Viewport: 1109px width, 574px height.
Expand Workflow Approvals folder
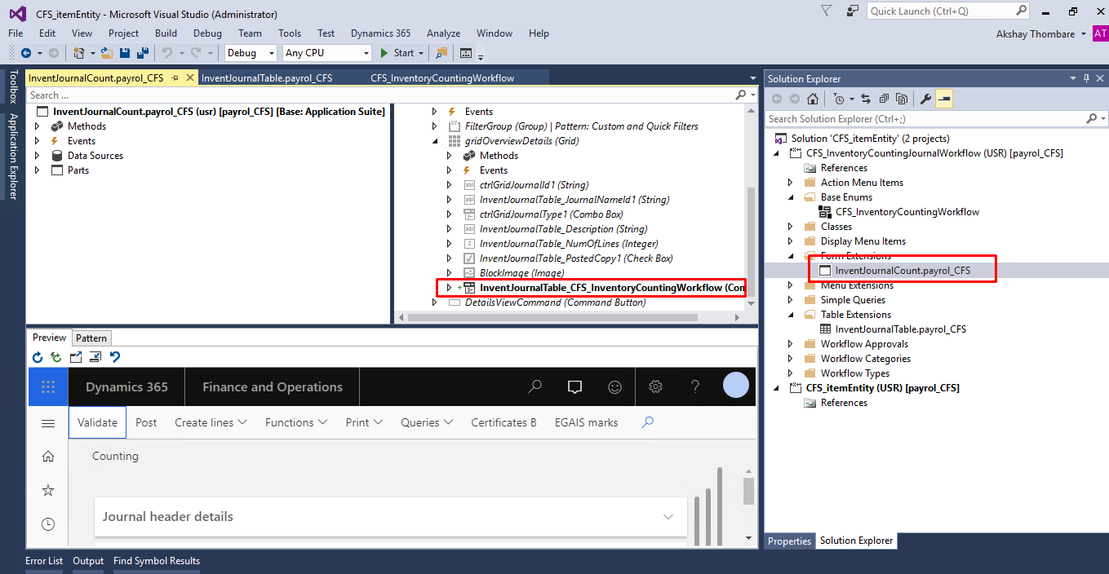point(790,344)
